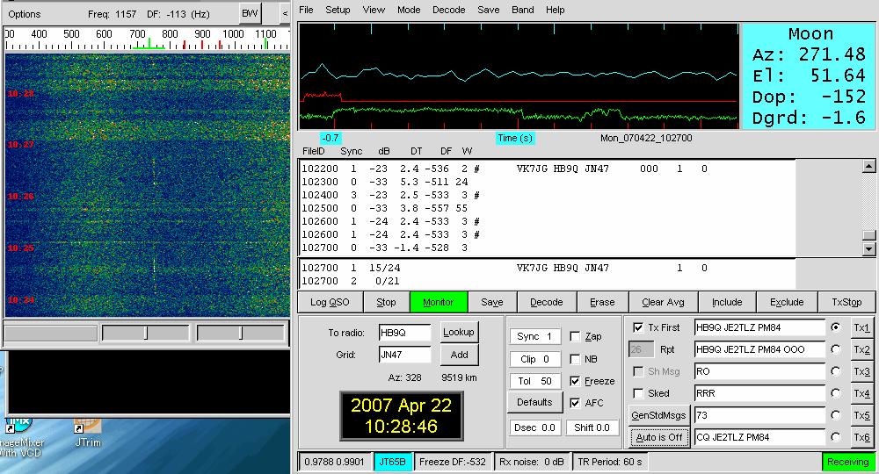Open the Decode menu
879x474 pixels.
pos(449,10)
